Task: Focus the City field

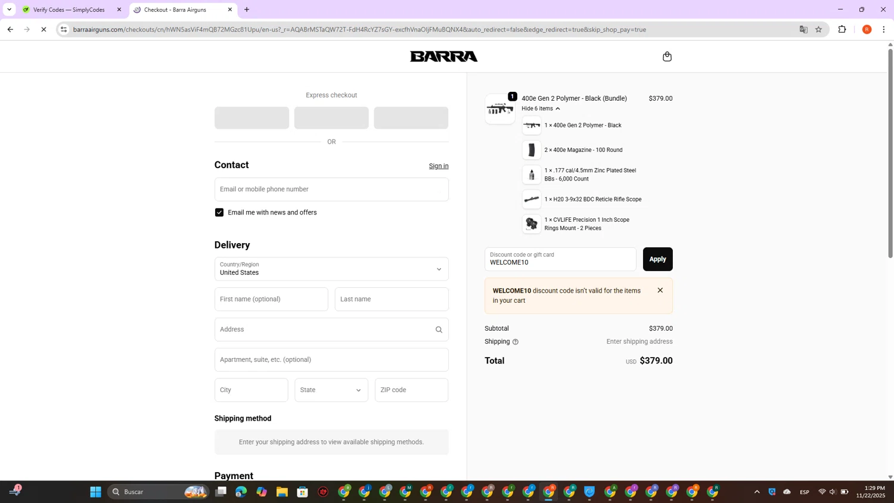Action: point(252,390)
